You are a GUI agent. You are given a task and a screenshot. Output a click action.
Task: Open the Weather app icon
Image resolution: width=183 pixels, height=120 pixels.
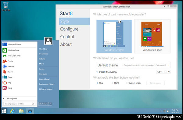pyautogui.click(x=5, y=67)
